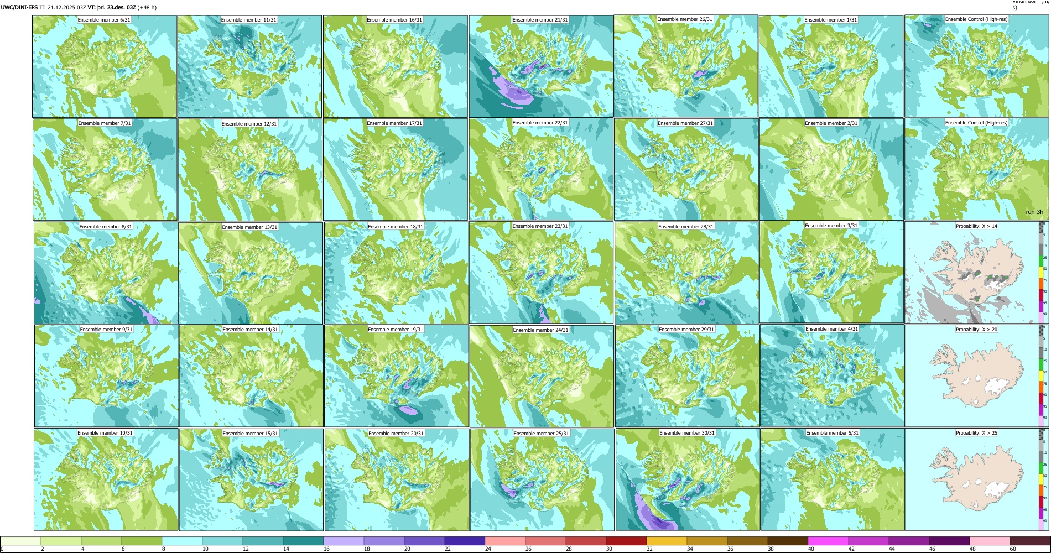1051x553 pixels.
Task: Open the Ensemble member 6/31 map panel
Action: (105, 66)
